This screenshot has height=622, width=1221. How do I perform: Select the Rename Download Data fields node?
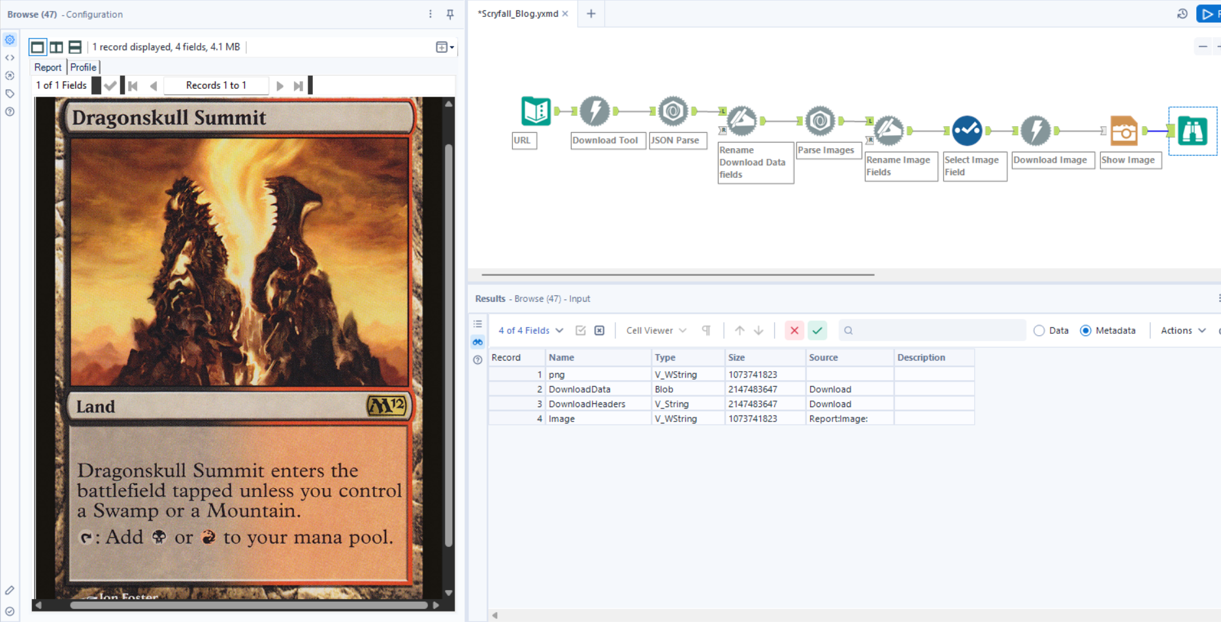pos(742,120)
